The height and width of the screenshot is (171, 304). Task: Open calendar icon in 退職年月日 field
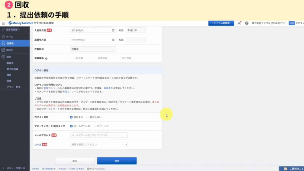(x=113, y=40)
